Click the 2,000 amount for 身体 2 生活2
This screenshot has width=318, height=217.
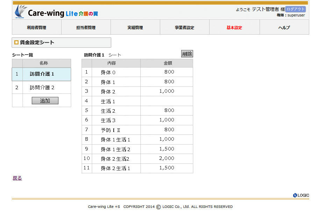tap(167, 159)
